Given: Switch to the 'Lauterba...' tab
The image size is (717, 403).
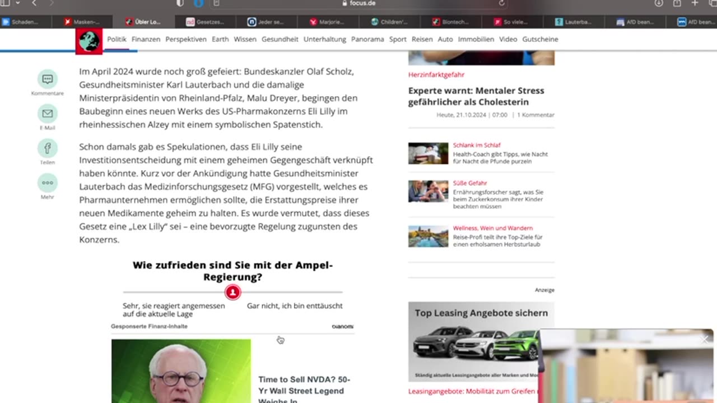Looking at the screenshot, I should pyautogui.click(x=574, y=22).
